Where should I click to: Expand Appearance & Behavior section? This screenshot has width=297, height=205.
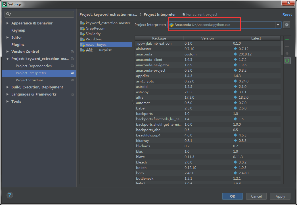8,23
